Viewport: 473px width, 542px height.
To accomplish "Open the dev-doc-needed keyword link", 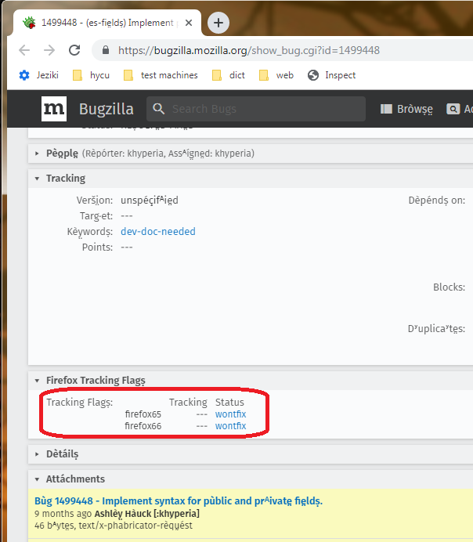I will pyautogui.click(x=158, y=231).
